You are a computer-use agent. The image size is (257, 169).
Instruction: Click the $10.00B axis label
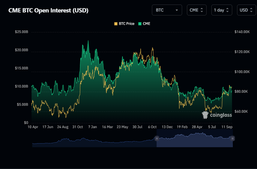click(x=22, y=86)
